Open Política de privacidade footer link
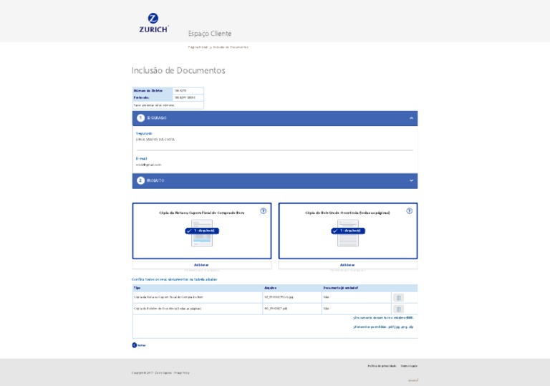This screenshot has height=386, width=550. (382, 366)
